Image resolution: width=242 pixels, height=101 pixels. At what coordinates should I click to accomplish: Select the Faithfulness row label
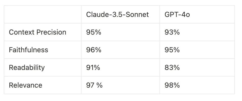[x=28, y=50]
